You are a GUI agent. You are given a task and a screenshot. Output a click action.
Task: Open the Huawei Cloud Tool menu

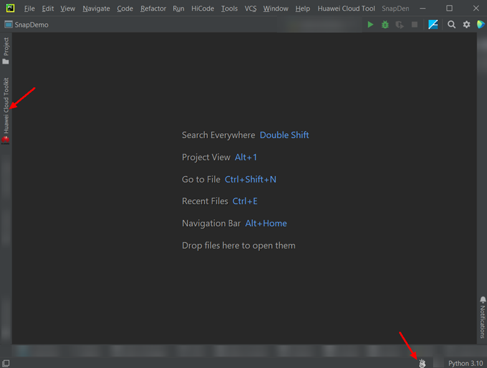click(346, 8)
